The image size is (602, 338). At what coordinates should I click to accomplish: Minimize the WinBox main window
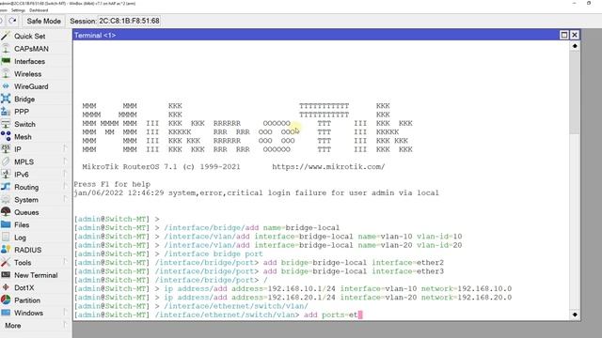click(x=574, y=3)
